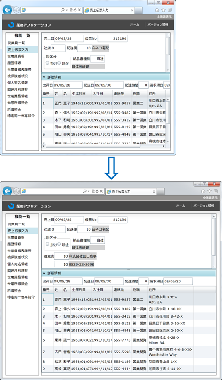This screenshot has height=380, width=222.
Task: Click the 得意先 code field in the bottom window
Action: coord(62,256)
